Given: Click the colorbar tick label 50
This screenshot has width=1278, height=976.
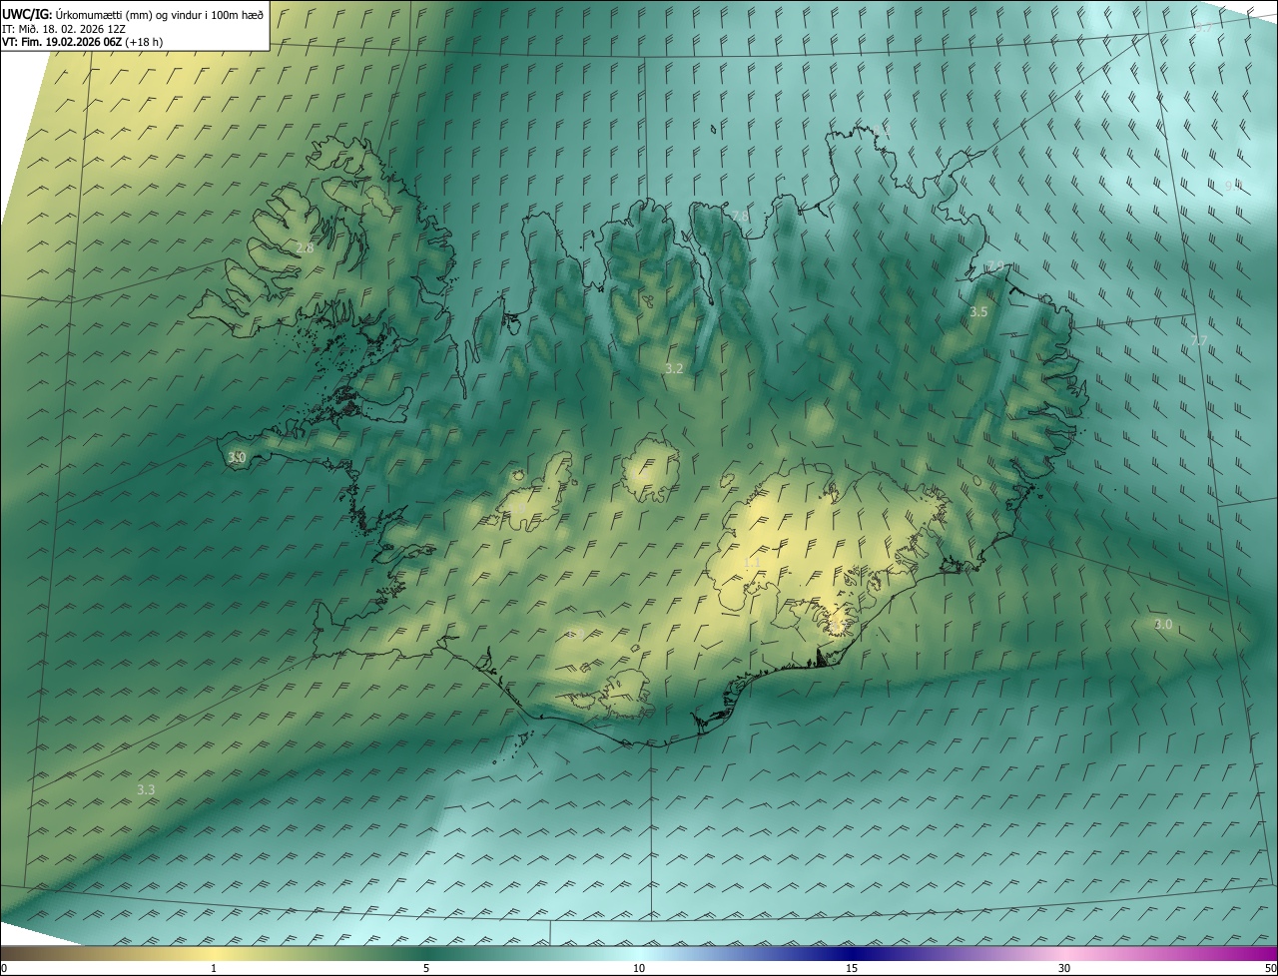Looking at the screenshot, I should [1270, 969].
